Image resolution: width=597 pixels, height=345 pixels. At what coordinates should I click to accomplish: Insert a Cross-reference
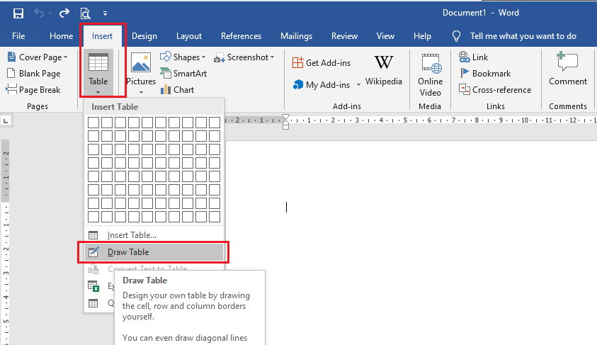click(495, 90)
